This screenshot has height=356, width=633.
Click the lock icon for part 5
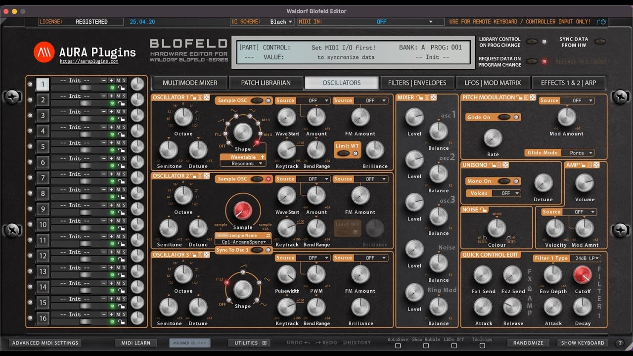click(121, 150)
